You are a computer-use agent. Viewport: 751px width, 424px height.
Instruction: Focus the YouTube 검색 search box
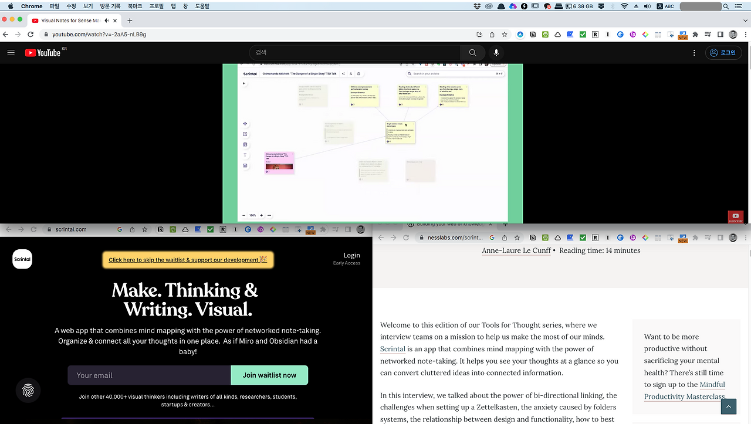[x=356, y=52]
